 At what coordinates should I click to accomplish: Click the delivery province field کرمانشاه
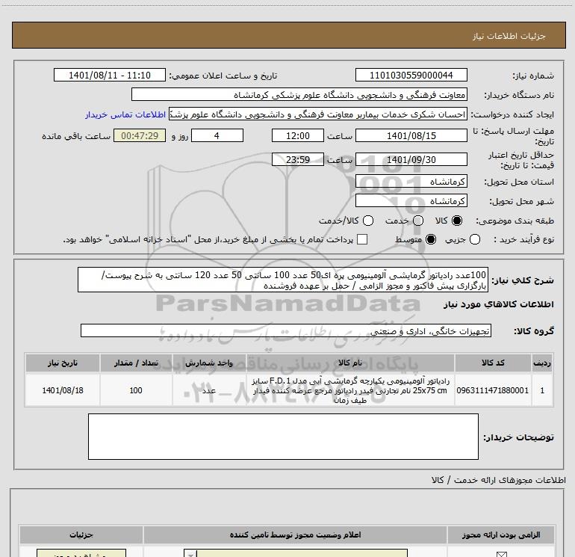coord(411,182)
